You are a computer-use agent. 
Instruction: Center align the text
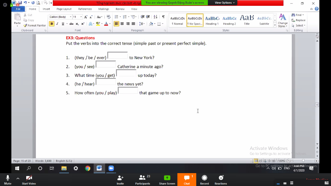point(122,24)
